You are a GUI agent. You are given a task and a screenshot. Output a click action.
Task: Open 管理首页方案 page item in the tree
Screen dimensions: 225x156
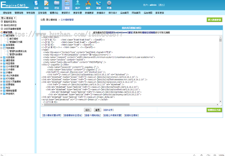click(16, 42)
